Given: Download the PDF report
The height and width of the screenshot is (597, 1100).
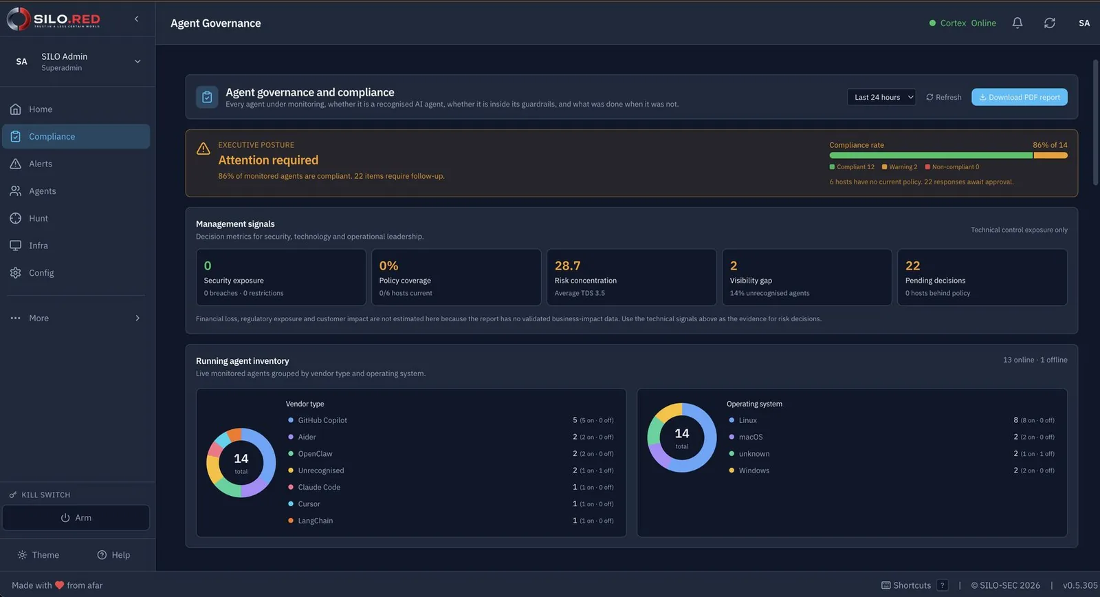Looking at the screenshot, I should 1020,97.
